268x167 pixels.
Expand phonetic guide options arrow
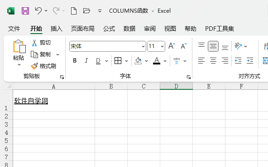(185, 61)
